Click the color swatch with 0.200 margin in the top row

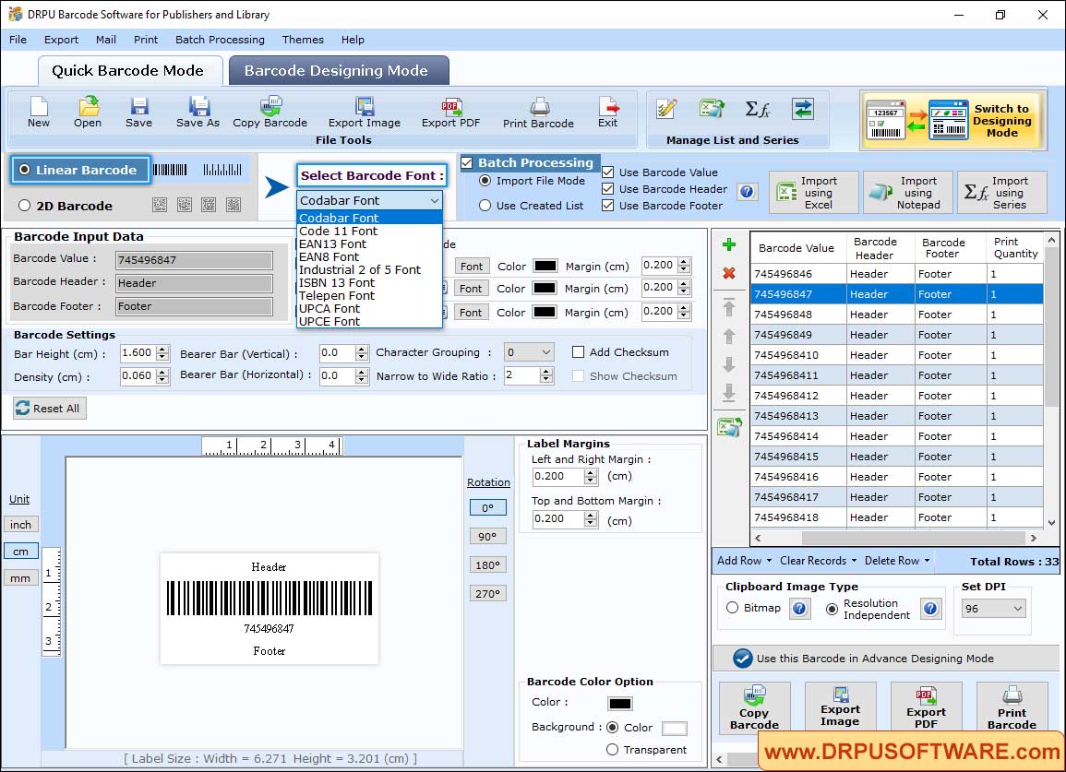(x=545, y=266)
